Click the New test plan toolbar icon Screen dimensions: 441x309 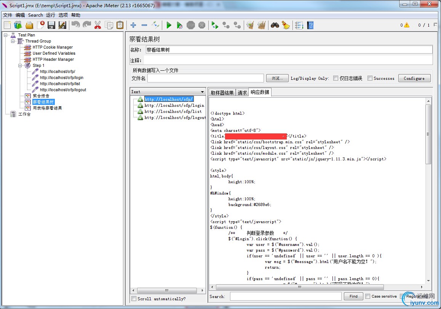click(7, 25)
